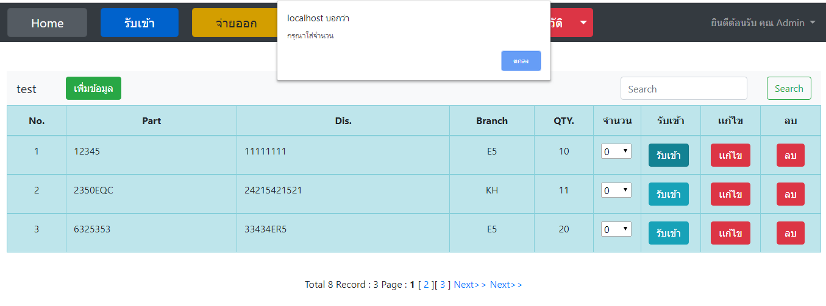Viewport: 826px width, 306px height.
Task: Expand the red dropdown caret in navbar
Action: (583, 23)
